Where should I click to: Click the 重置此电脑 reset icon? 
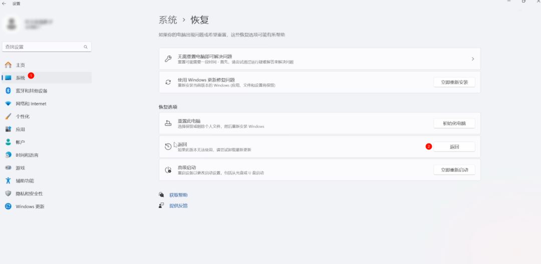[x=168, y=123]
